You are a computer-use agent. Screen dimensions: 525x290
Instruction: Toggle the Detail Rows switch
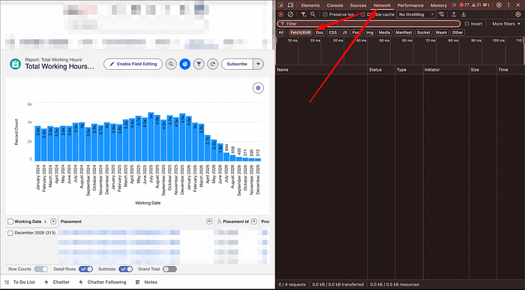point(86,269)
